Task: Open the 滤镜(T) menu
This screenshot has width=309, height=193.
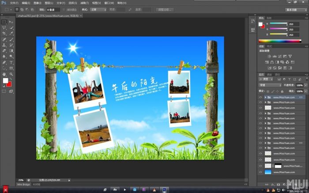Action: coord(84,3)
